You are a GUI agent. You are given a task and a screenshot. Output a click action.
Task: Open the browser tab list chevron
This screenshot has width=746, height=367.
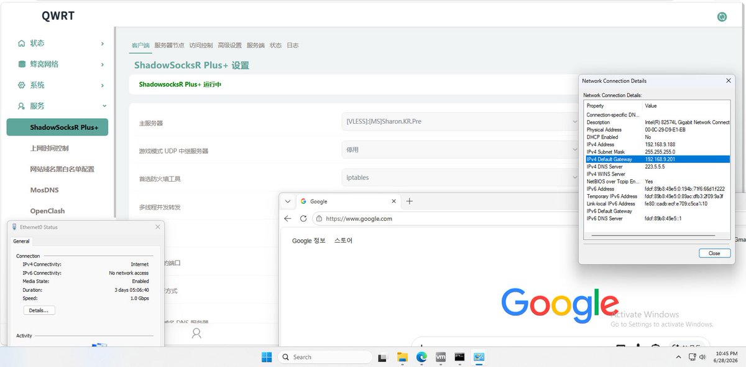coord(287,201)
